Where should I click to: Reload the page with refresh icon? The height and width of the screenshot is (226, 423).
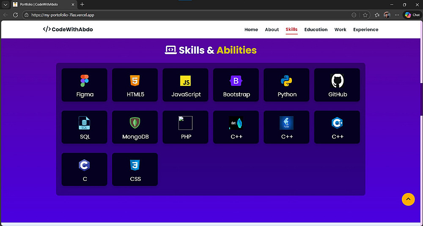pos(15,15)
